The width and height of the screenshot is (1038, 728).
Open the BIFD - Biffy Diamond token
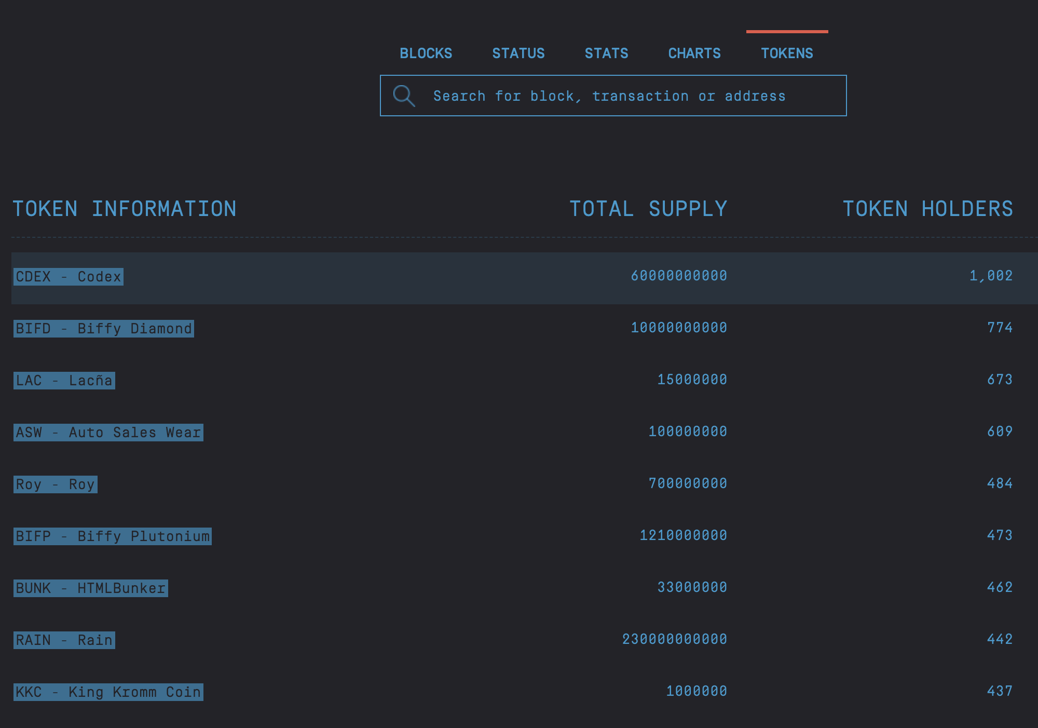[104, 329]
